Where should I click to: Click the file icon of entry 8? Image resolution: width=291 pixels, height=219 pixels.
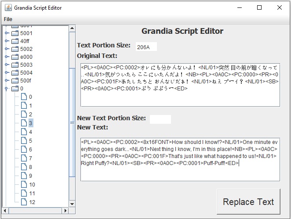(24, 167)
